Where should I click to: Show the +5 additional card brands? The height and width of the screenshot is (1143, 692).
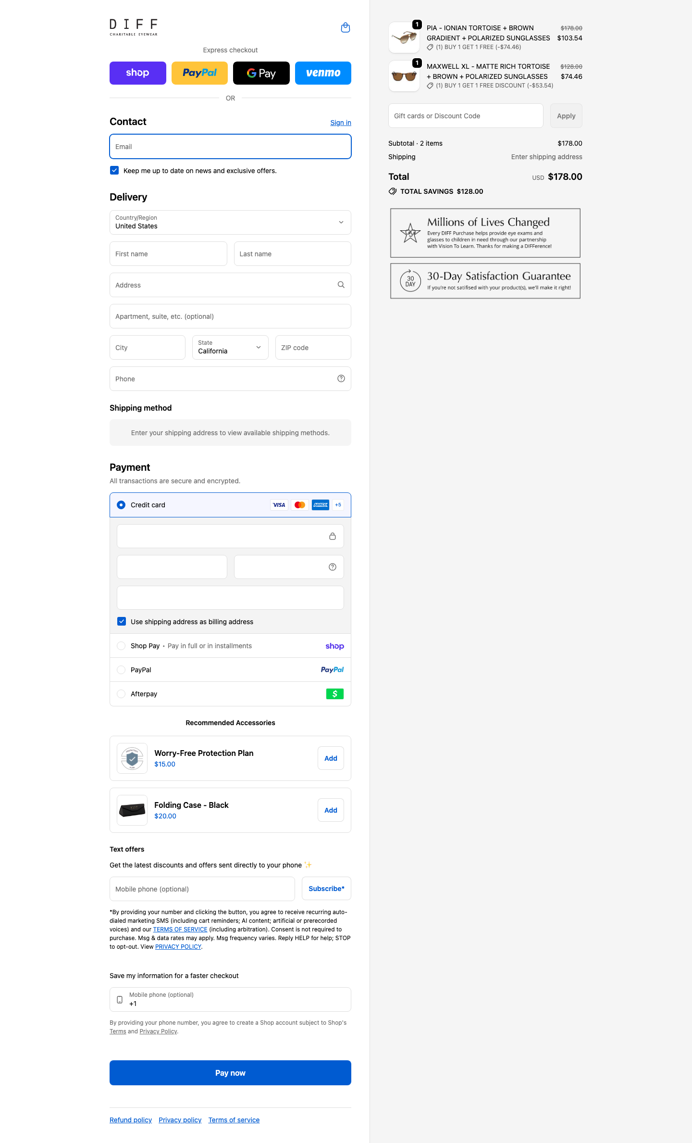point(338,505)
